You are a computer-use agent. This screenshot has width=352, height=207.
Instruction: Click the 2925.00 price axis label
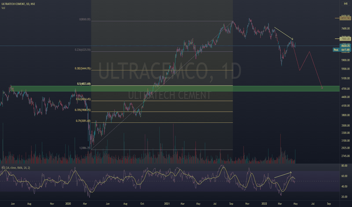tap(346, 148)
